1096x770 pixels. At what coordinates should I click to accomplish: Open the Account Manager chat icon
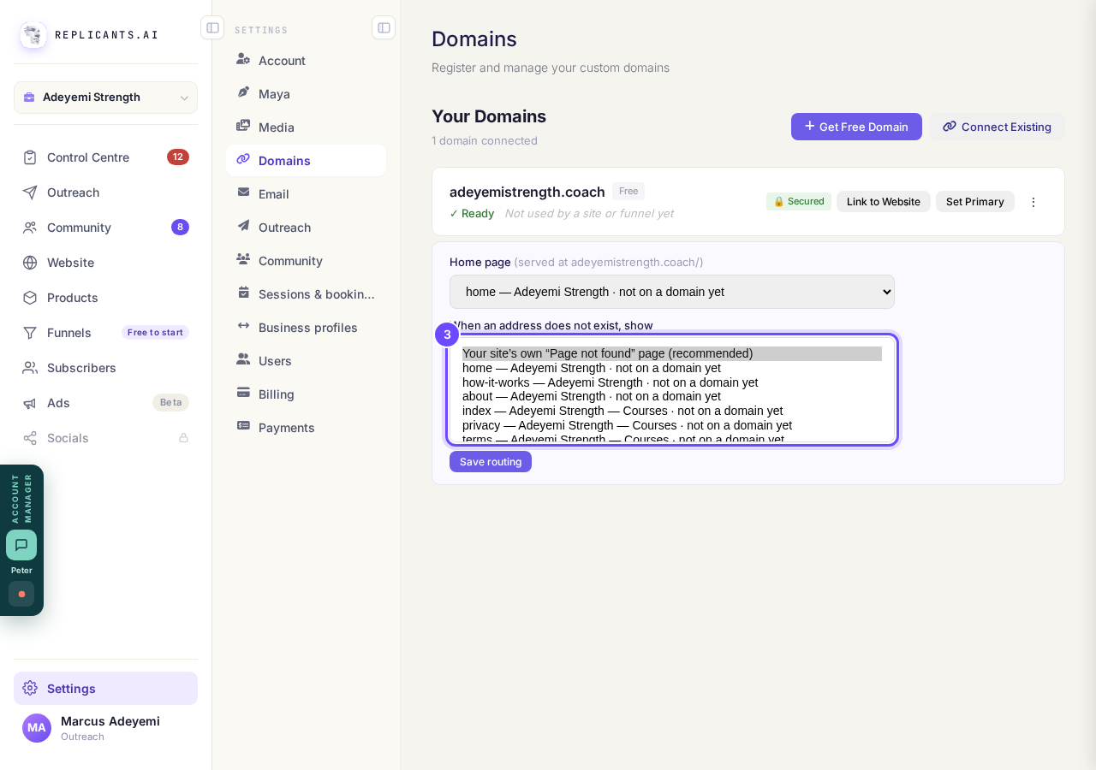(21, 545)
